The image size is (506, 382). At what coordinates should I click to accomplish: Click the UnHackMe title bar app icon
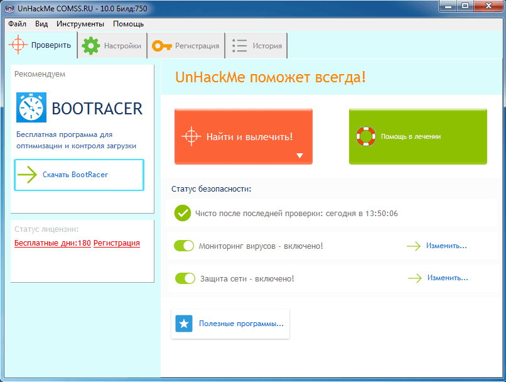(9, 9)
